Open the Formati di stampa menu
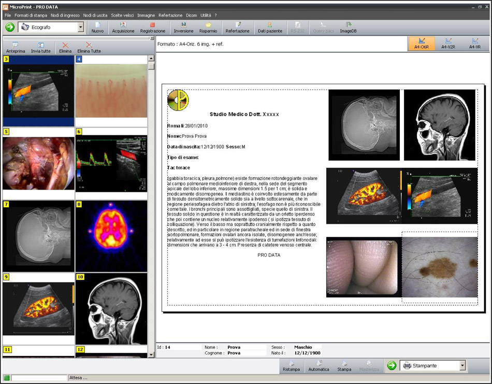This screenshot has width=492, height=384. pos(31,15)
